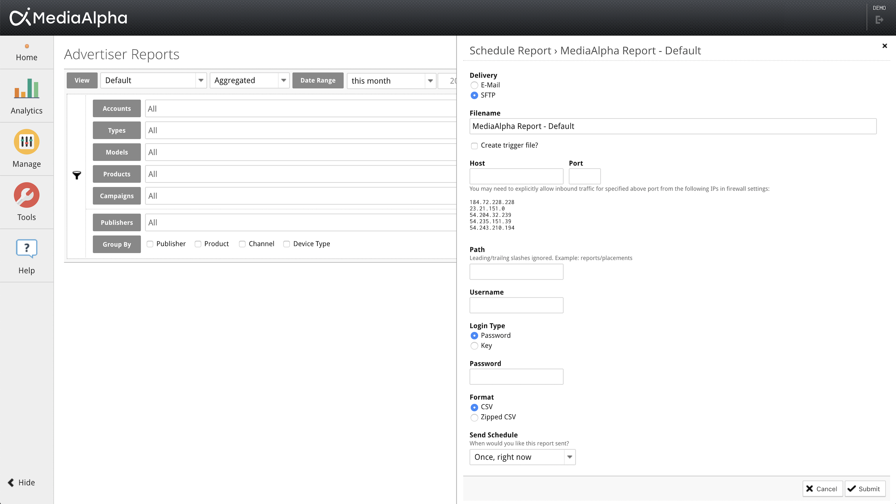
Task: Group by Device Type checkbox
Action: point(287,244)
